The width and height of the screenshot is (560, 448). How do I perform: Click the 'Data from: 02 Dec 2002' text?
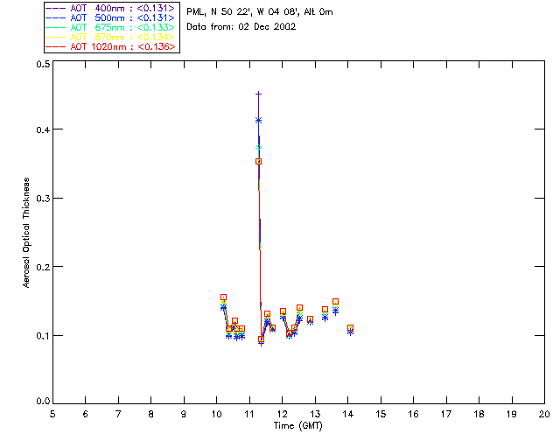click(x=241, y=27)
